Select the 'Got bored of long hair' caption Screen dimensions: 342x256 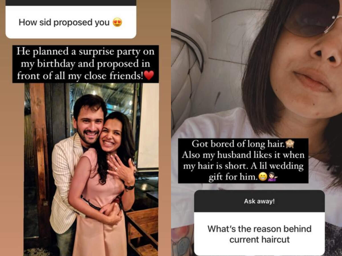(x=243, y=161)
